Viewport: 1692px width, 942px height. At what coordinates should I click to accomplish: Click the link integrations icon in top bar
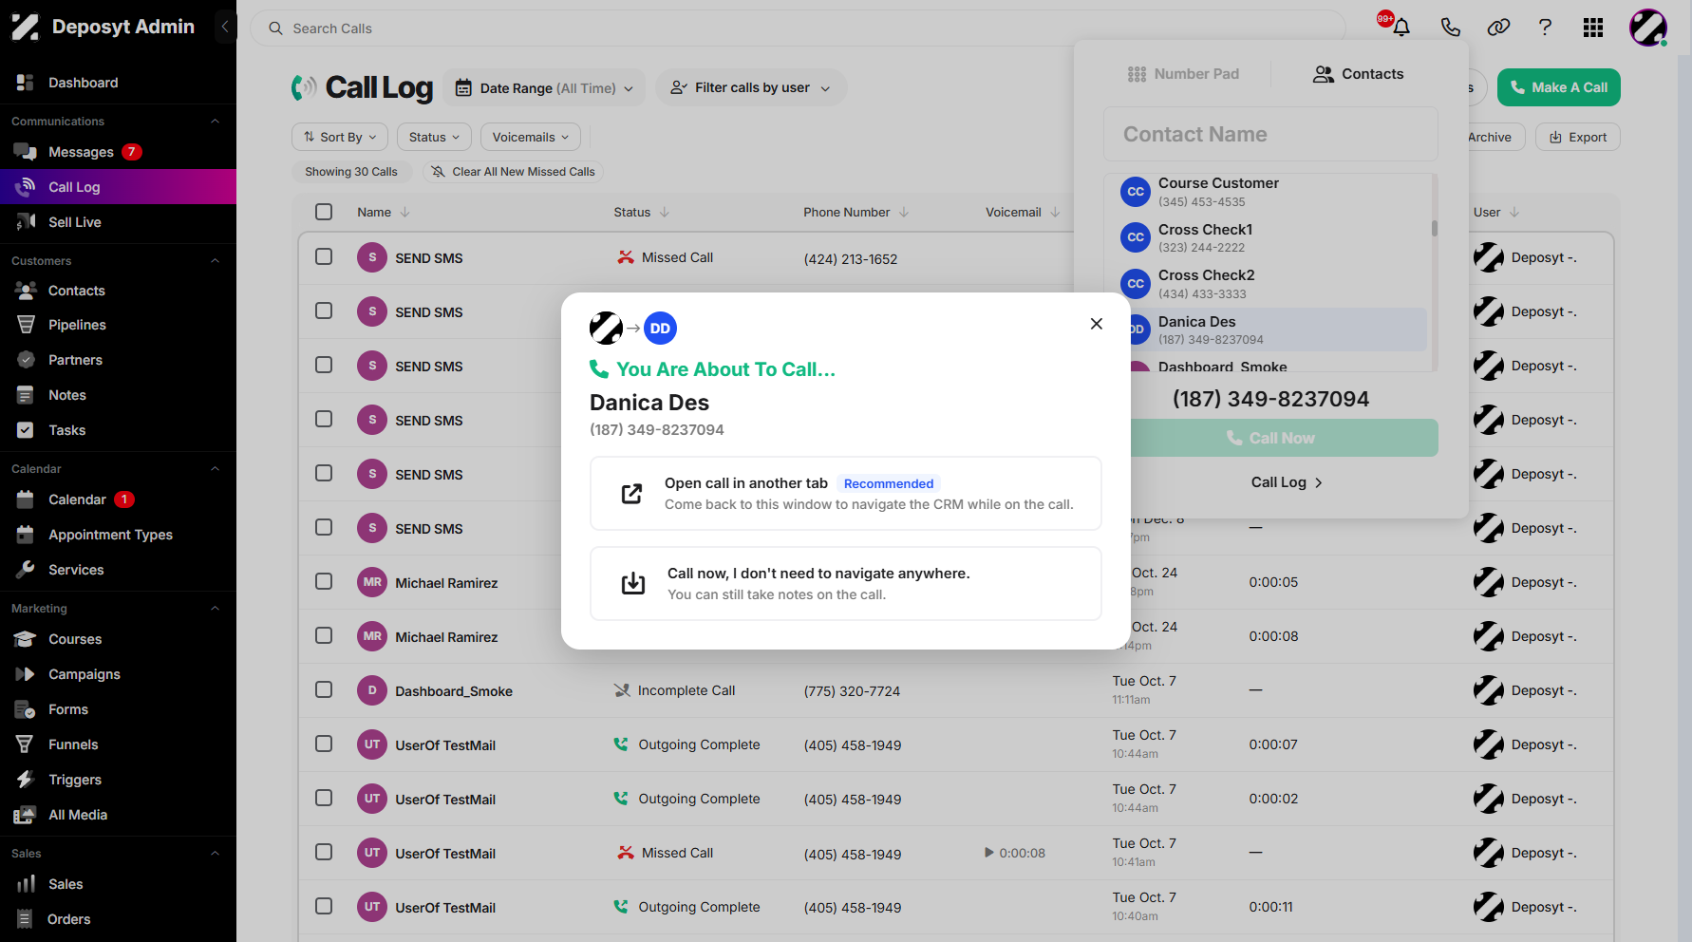pyautogui.click(x=1498, y=28)
